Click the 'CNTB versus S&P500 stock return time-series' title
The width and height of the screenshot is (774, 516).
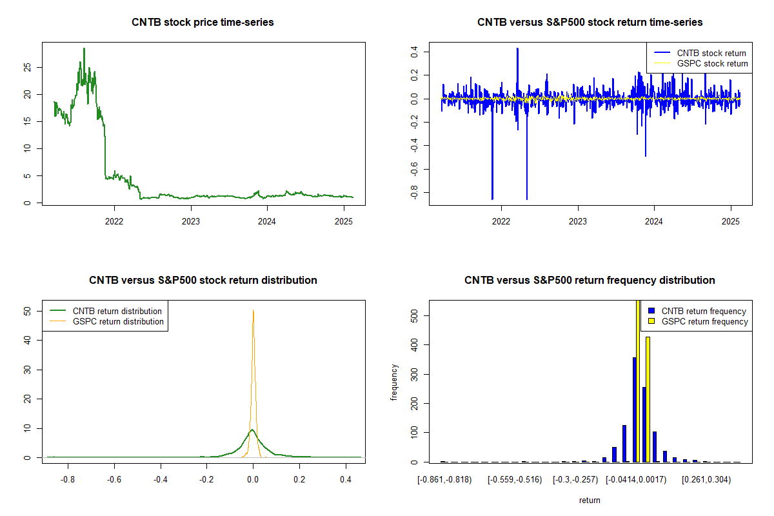tap(590, 23)
